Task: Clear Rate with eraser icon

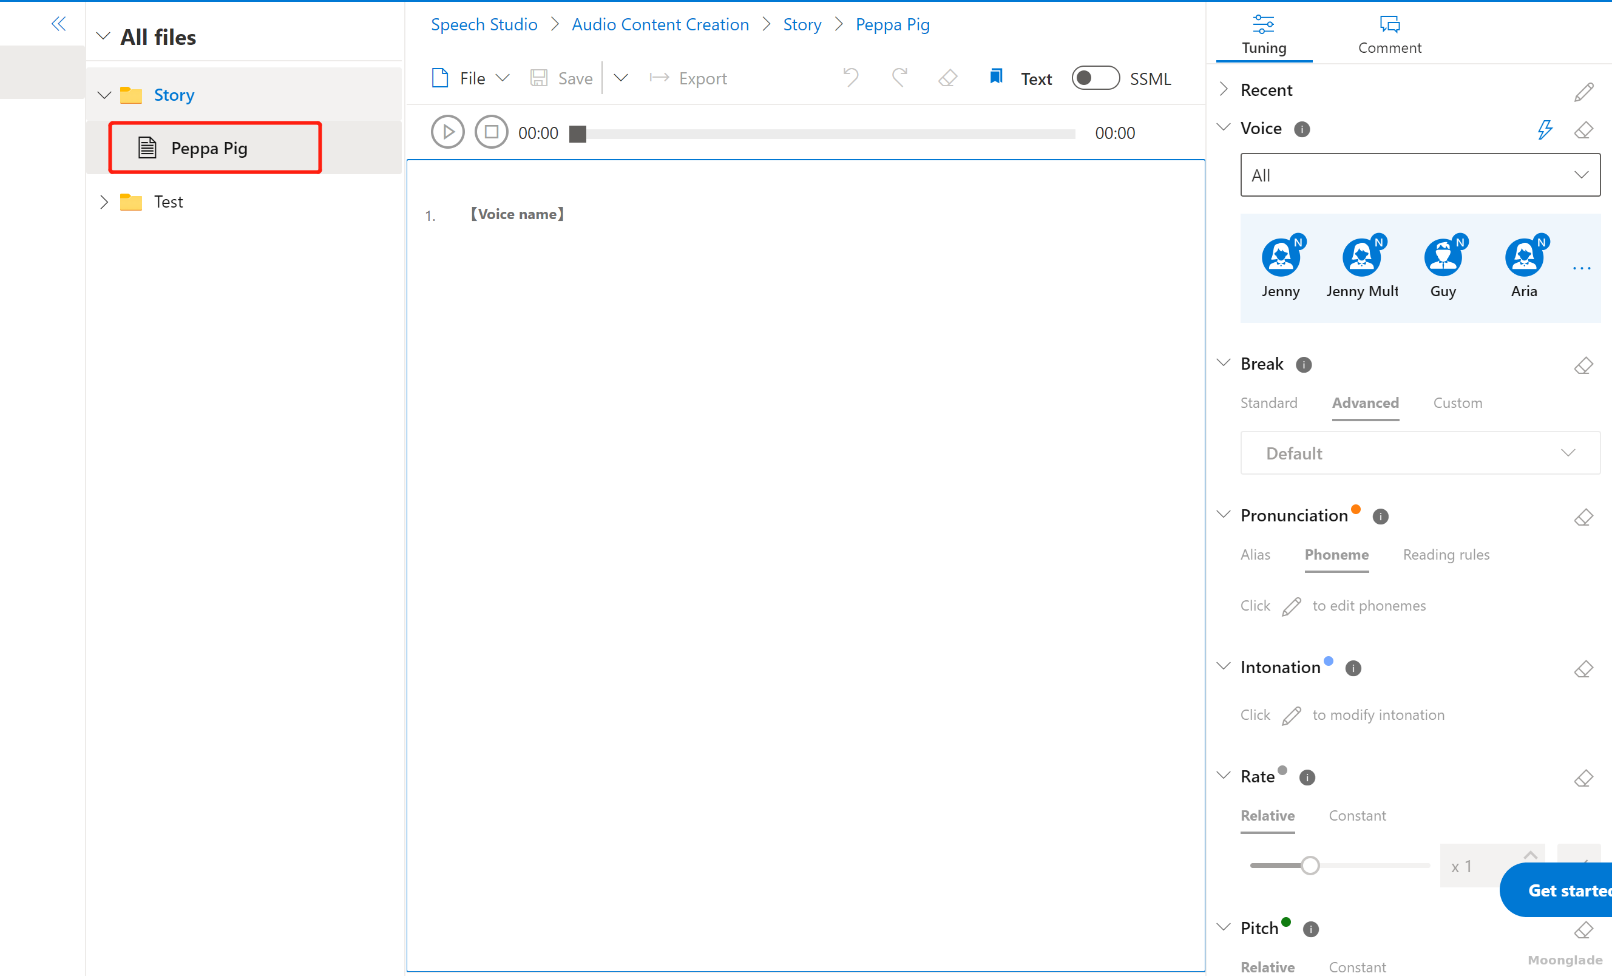Action: pyautogui.click(x=1583, y=778)
